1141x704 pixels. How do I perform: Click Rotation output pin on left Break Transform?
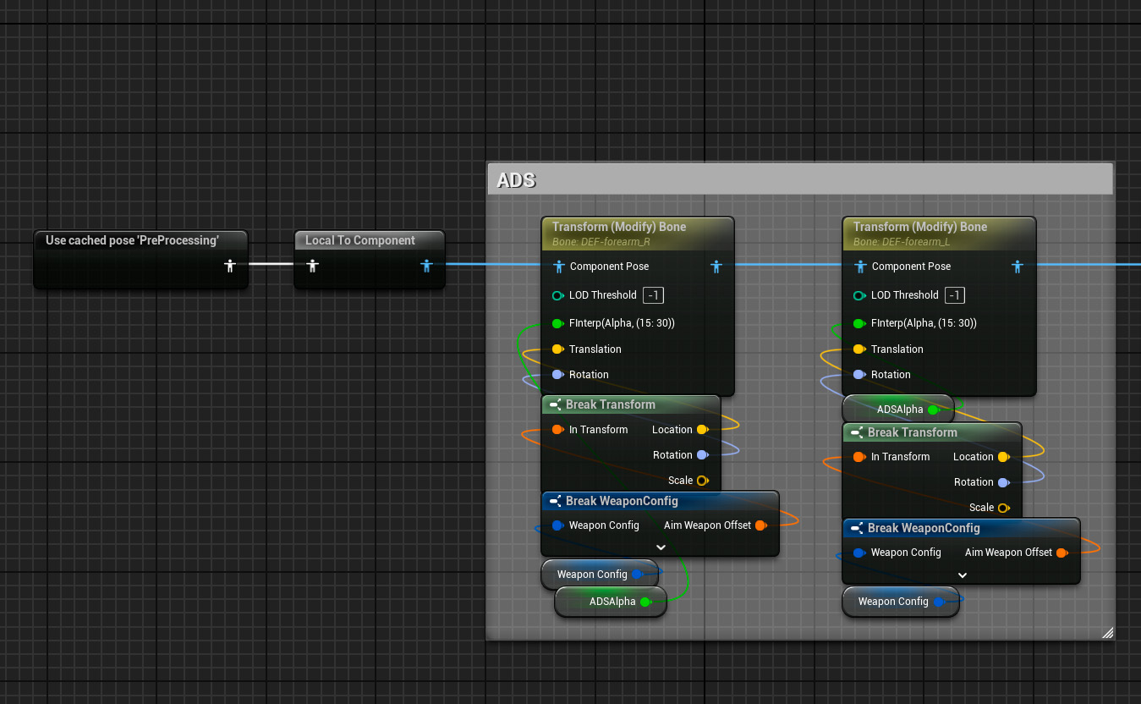(x=702, y=455)
